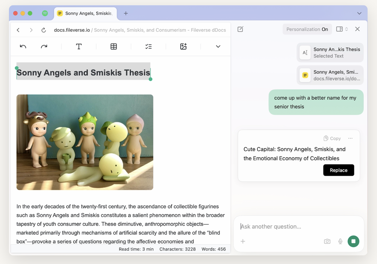Click the Undo icon in toolbar
The image size is (377, 264).
coord(23,46)
